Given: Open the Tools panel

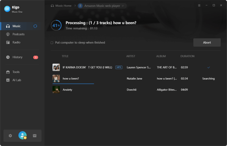Looking at the screenshot, I should [x=16, y=72].
